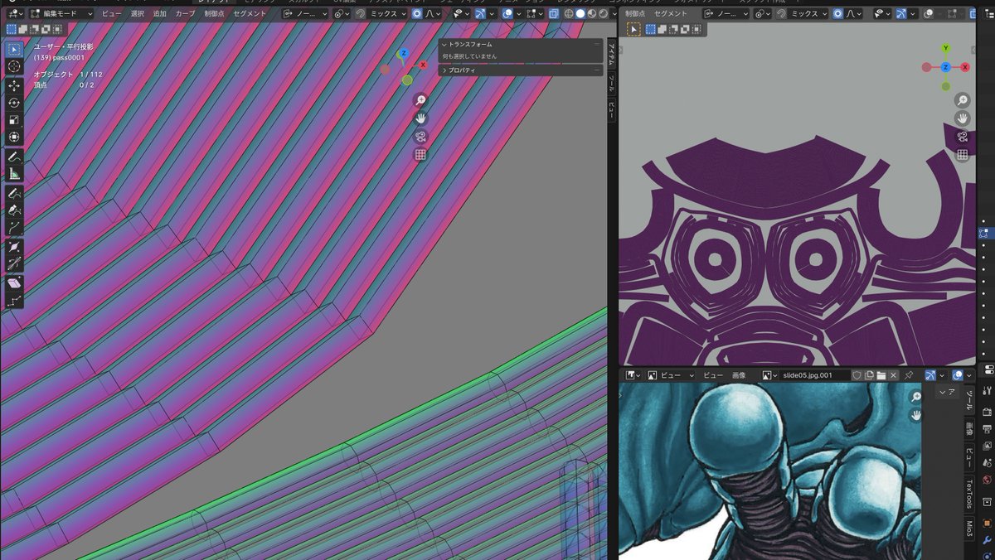
Task: Select the Scale tool in left toolbar
Action: (x=14, y=120)
